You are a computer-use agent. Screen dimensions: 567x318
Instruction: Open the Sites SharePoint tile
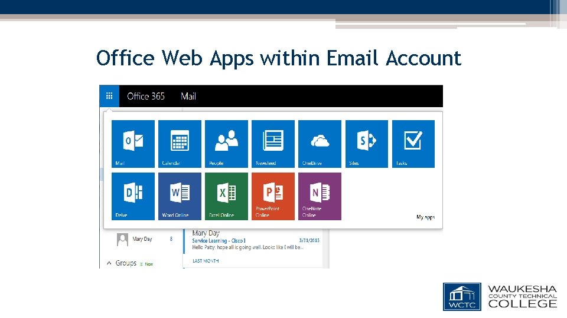[x=367, y=144]
